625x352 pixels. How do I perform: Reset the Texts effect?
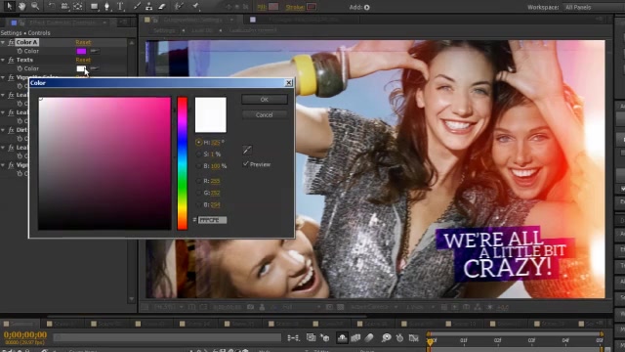tap(83, 60)
